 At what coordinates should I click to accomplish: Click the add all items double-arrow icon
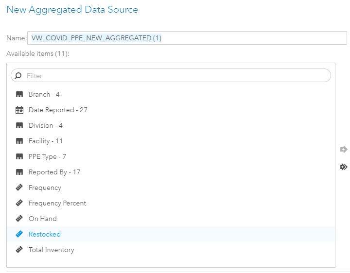(x=344, y=167)
